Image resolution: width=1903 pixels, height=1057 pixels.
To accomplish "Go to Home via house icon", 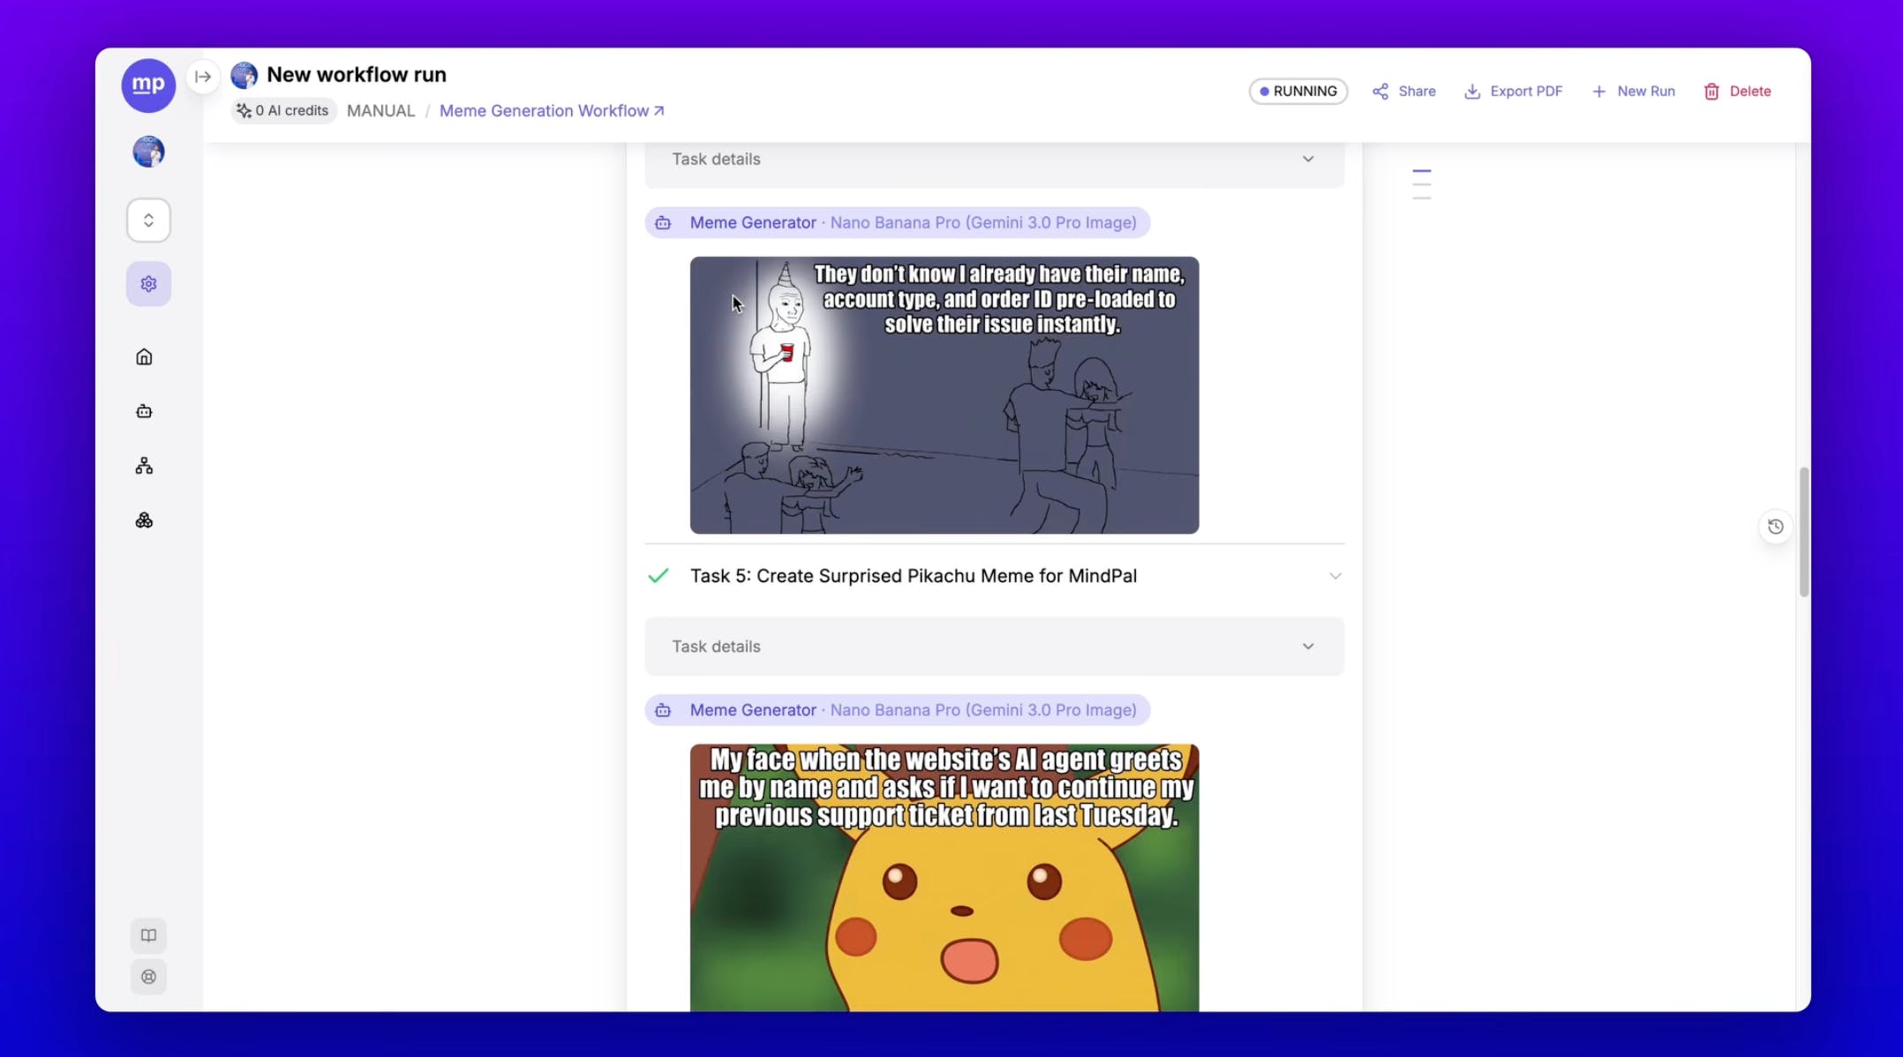I will point(144,356).
